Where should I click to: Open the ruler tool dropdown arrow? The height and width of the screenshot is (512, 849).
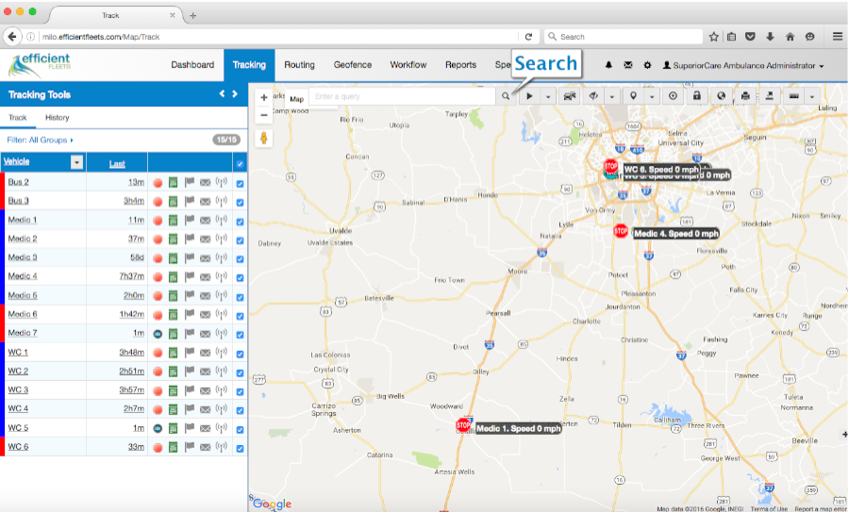[x=811, y=97]
